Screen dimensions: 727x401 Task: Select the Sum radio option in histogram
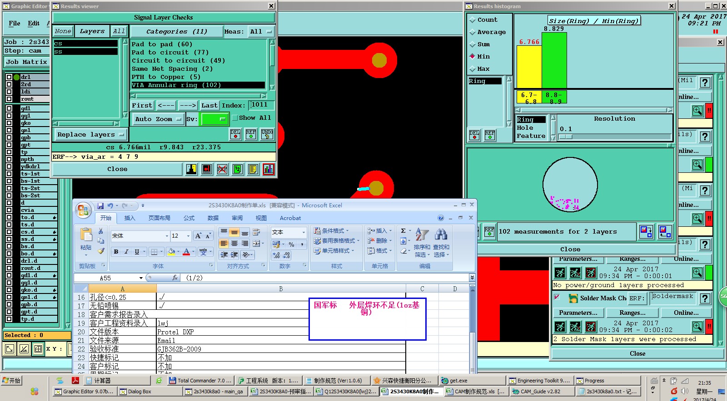473,44
